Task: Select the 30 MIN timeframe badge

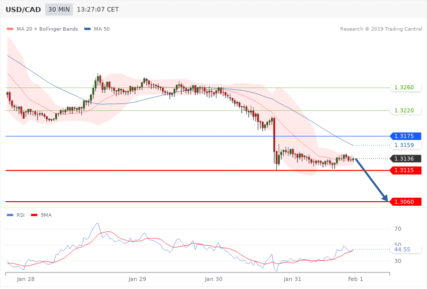Action: point(59,10)
